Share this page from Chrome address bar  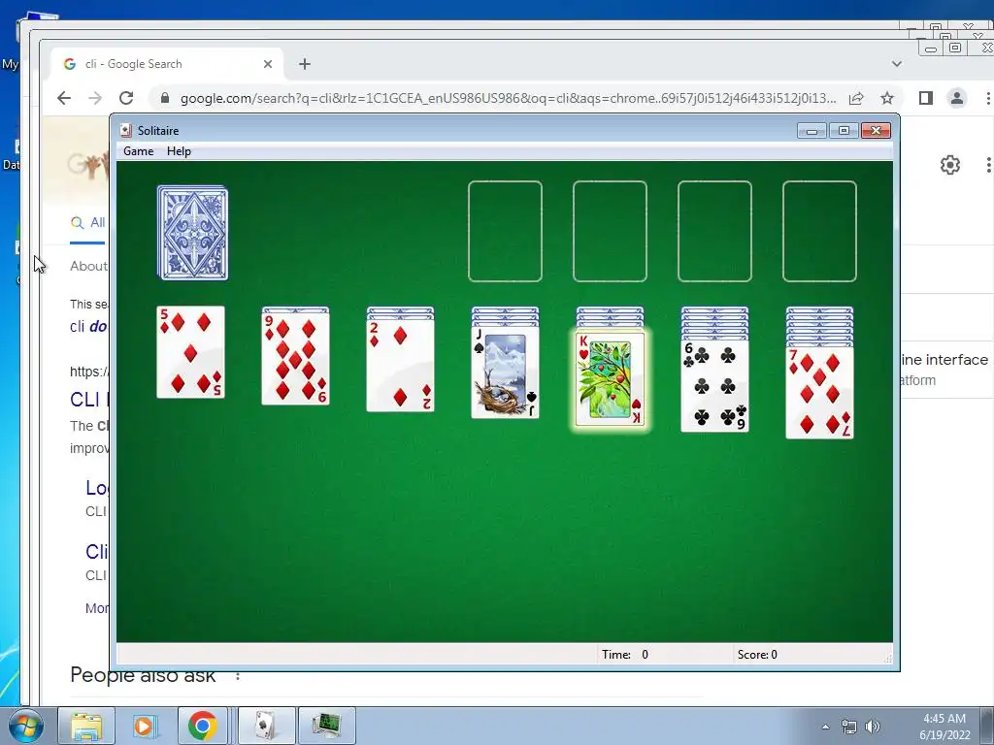(856, 98)
